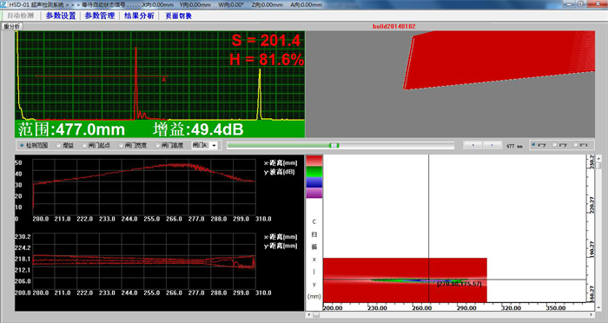This screenshot has height=323, width=608.
Task: Click the right arrow step button
Action: click(x=492, y=145)
